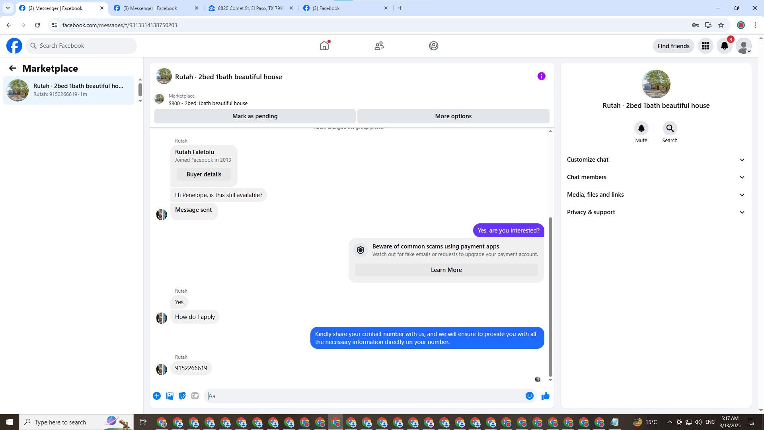Image resolution: width=764 pixels, height=430 pixels.
Task: Switch to the 8820 Comet St tab
Action: (251, 8)
